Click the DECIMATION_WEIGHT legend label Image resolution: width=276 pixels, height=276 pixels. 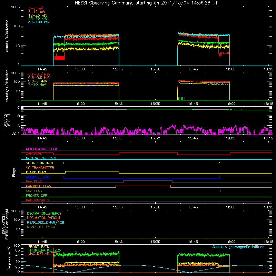pos(44,218)
